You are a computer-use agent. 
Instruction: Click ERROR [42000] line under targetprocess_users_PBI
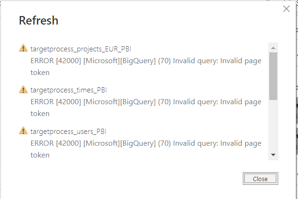pyautogui.click(x=146, y=143)
